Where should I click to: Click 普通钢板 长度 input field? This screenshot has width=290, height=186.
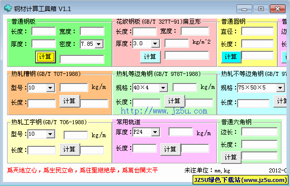point(44,31)
